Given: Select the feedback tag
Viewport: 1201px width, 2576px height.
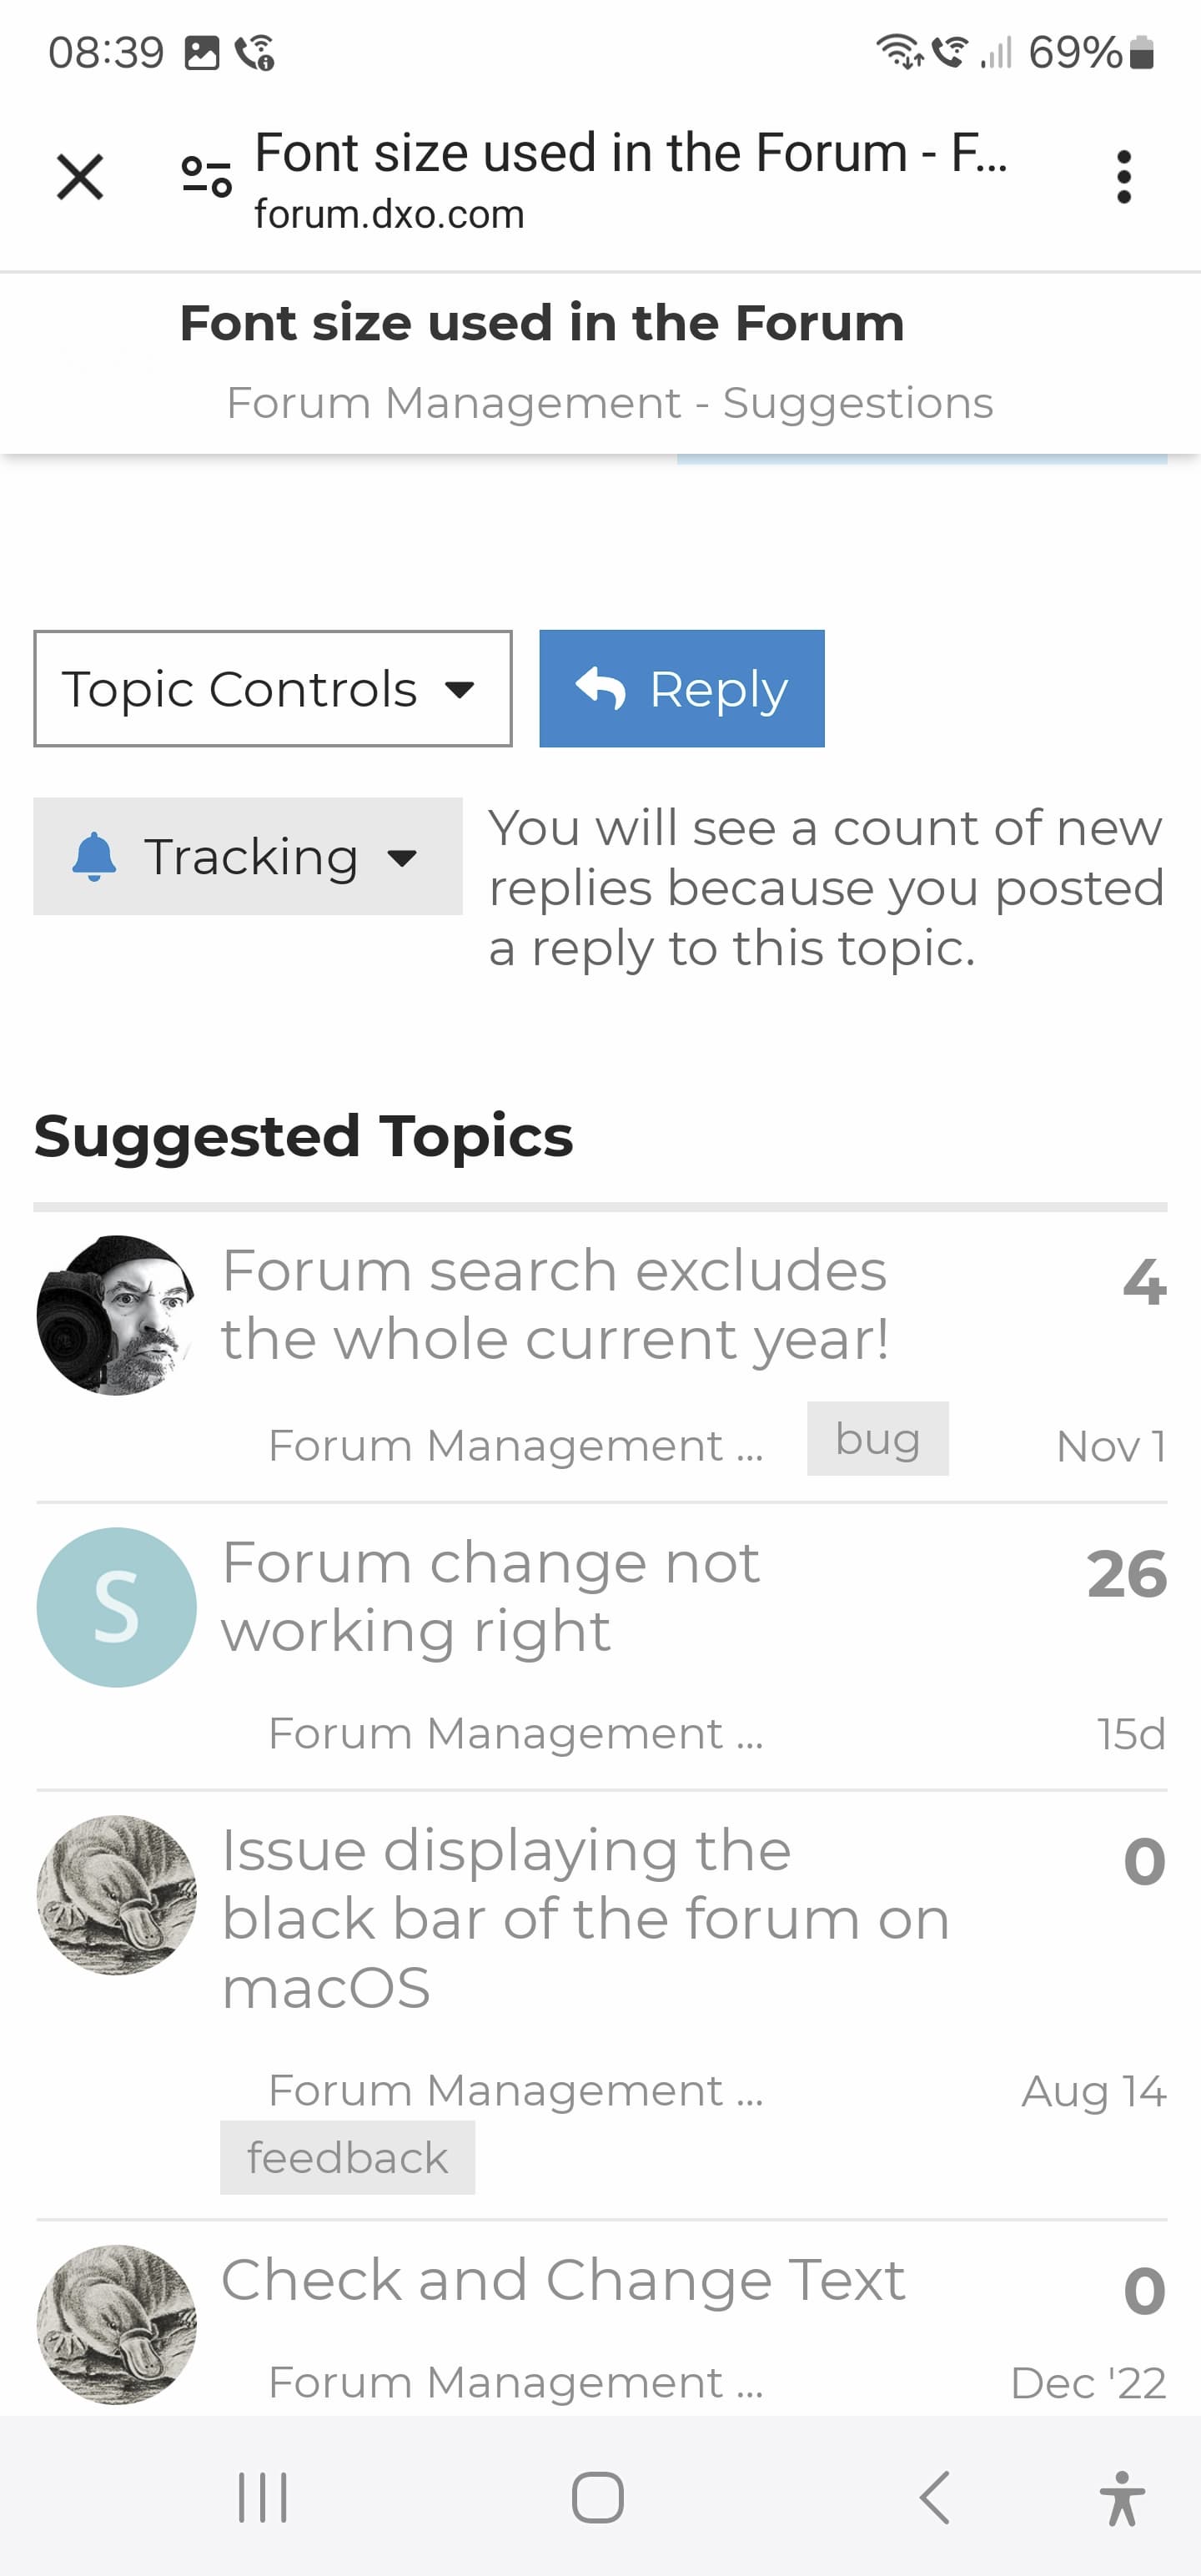Looking at the screenshot, I should point(348,2158).
